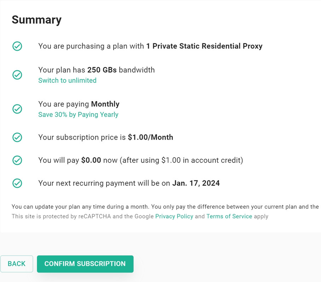
Task: Click the checkmark icon next to the subscription price
Action: 17,137
